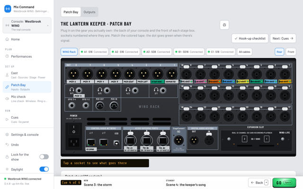Click the Undo button
This screenshot has width=303, height=189.
click(27, 145)
